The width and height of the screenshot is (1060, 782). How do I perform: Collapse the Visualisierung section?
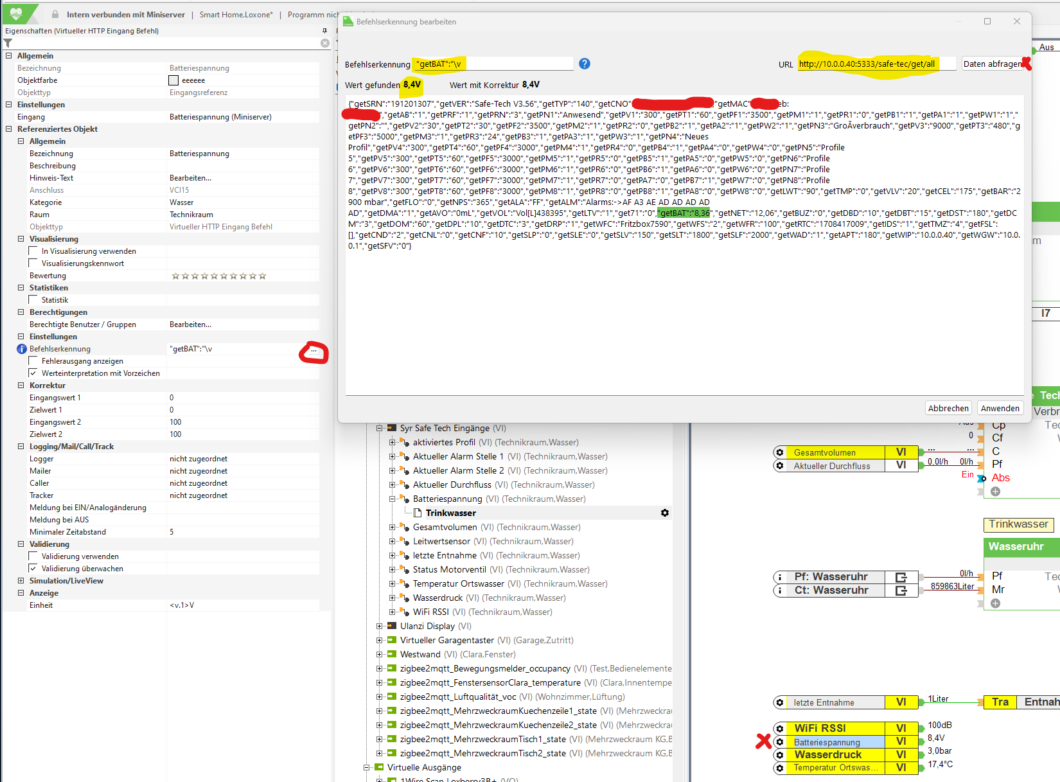click(x=21, y=239)
